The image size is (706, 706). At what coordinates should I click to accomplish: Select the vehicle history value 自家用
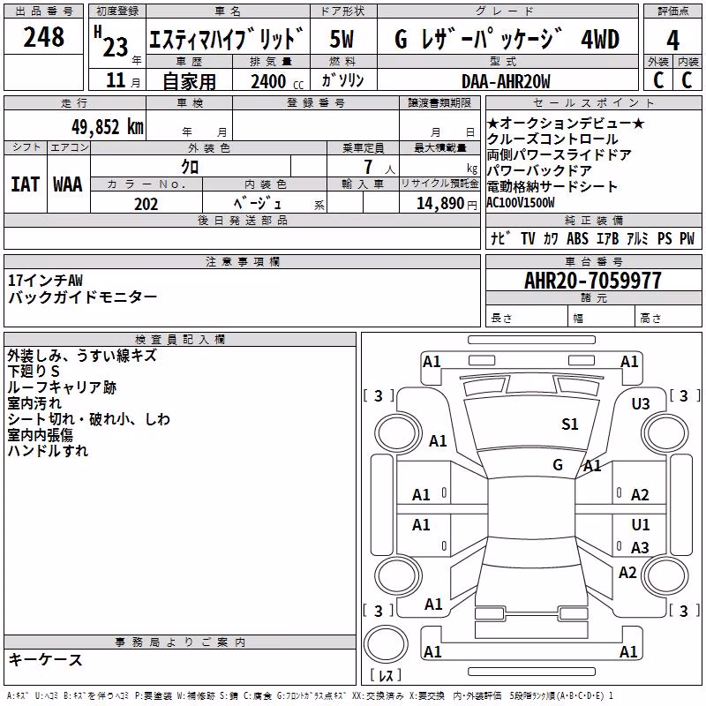[x=189, y=81]
